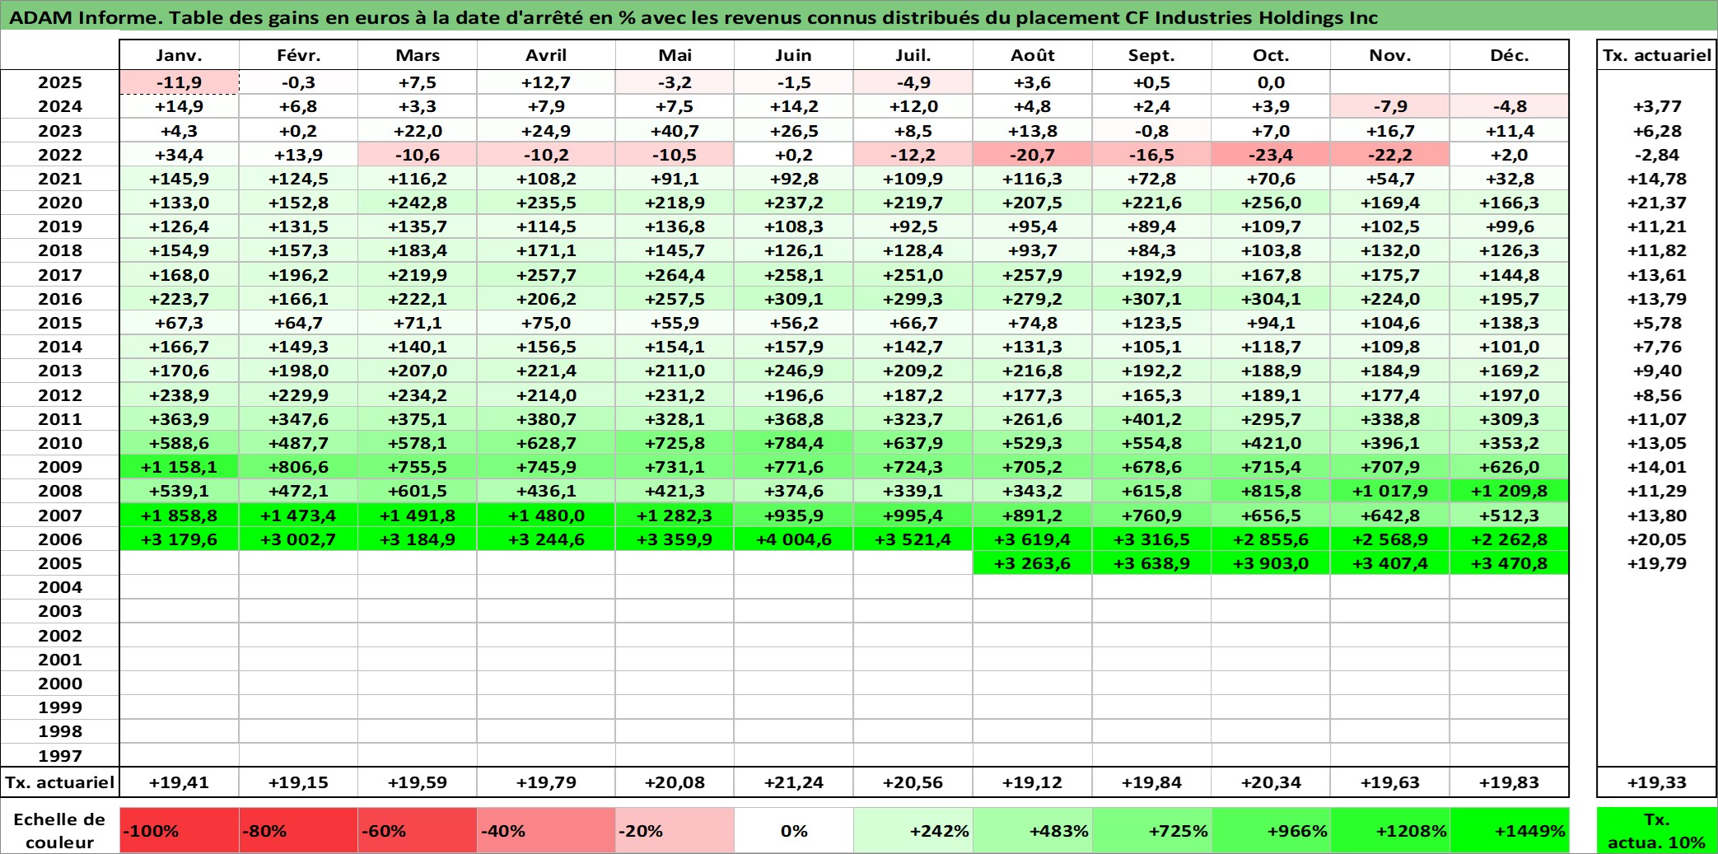
Task: Click the -22,2 cell in 2022
Action: click(1390, 155)
